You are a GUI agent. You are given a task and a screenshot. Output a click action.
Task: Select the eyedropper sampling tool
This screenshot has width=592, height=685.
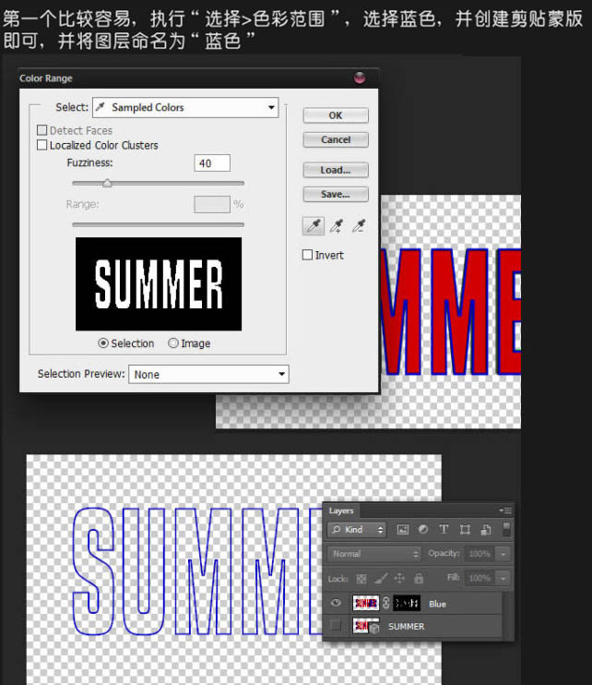pos(314,226)
